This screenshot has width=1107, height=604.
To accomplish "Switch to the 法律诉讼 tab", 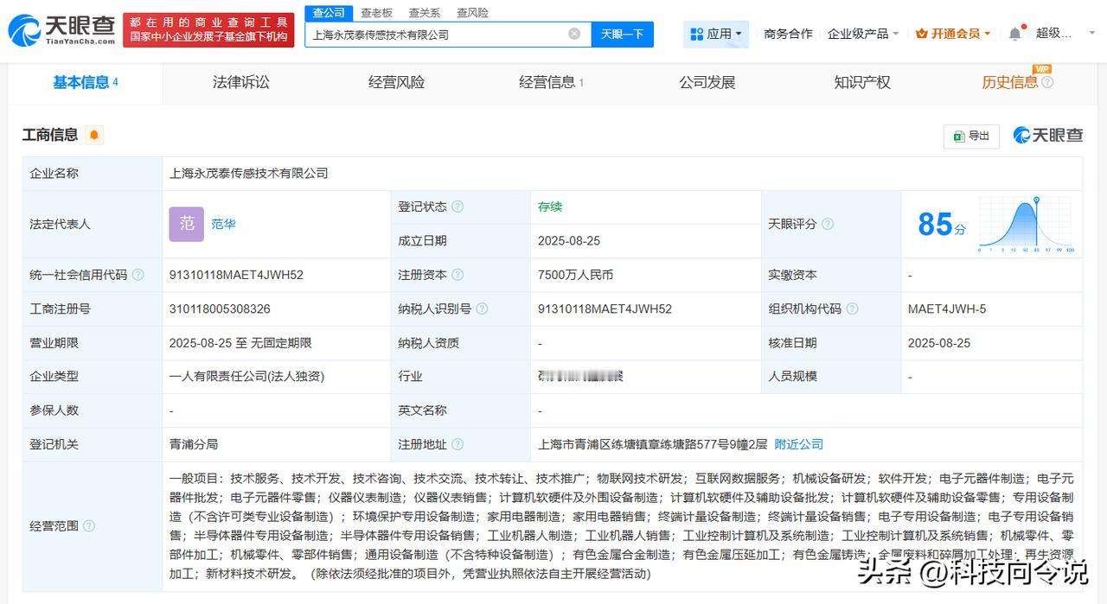I will point(241,82).
